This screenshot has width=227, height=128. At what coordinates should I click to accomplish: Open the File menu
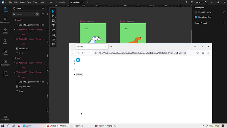11,2
